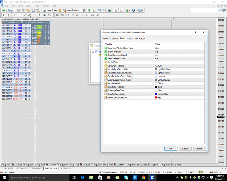Open the About tab in the dialog
Image resolution: width=227 pixels, height=181 pixels.
pyautogui.click(x=106, y=38)
